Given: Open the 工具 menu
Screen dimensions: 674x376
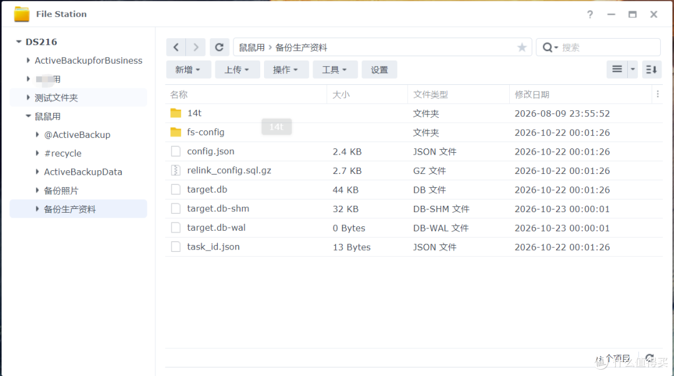Looking at the screenshot, I should pyautogui.click(x=335, y=70).
